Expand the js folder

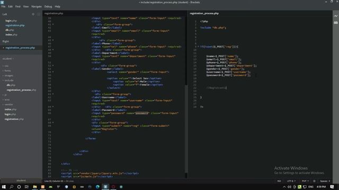[5, 95]
